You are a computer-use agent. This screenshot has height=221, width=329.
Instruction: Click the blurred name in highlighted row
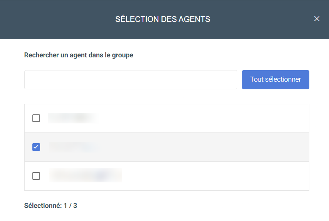[x=74, y=147]
